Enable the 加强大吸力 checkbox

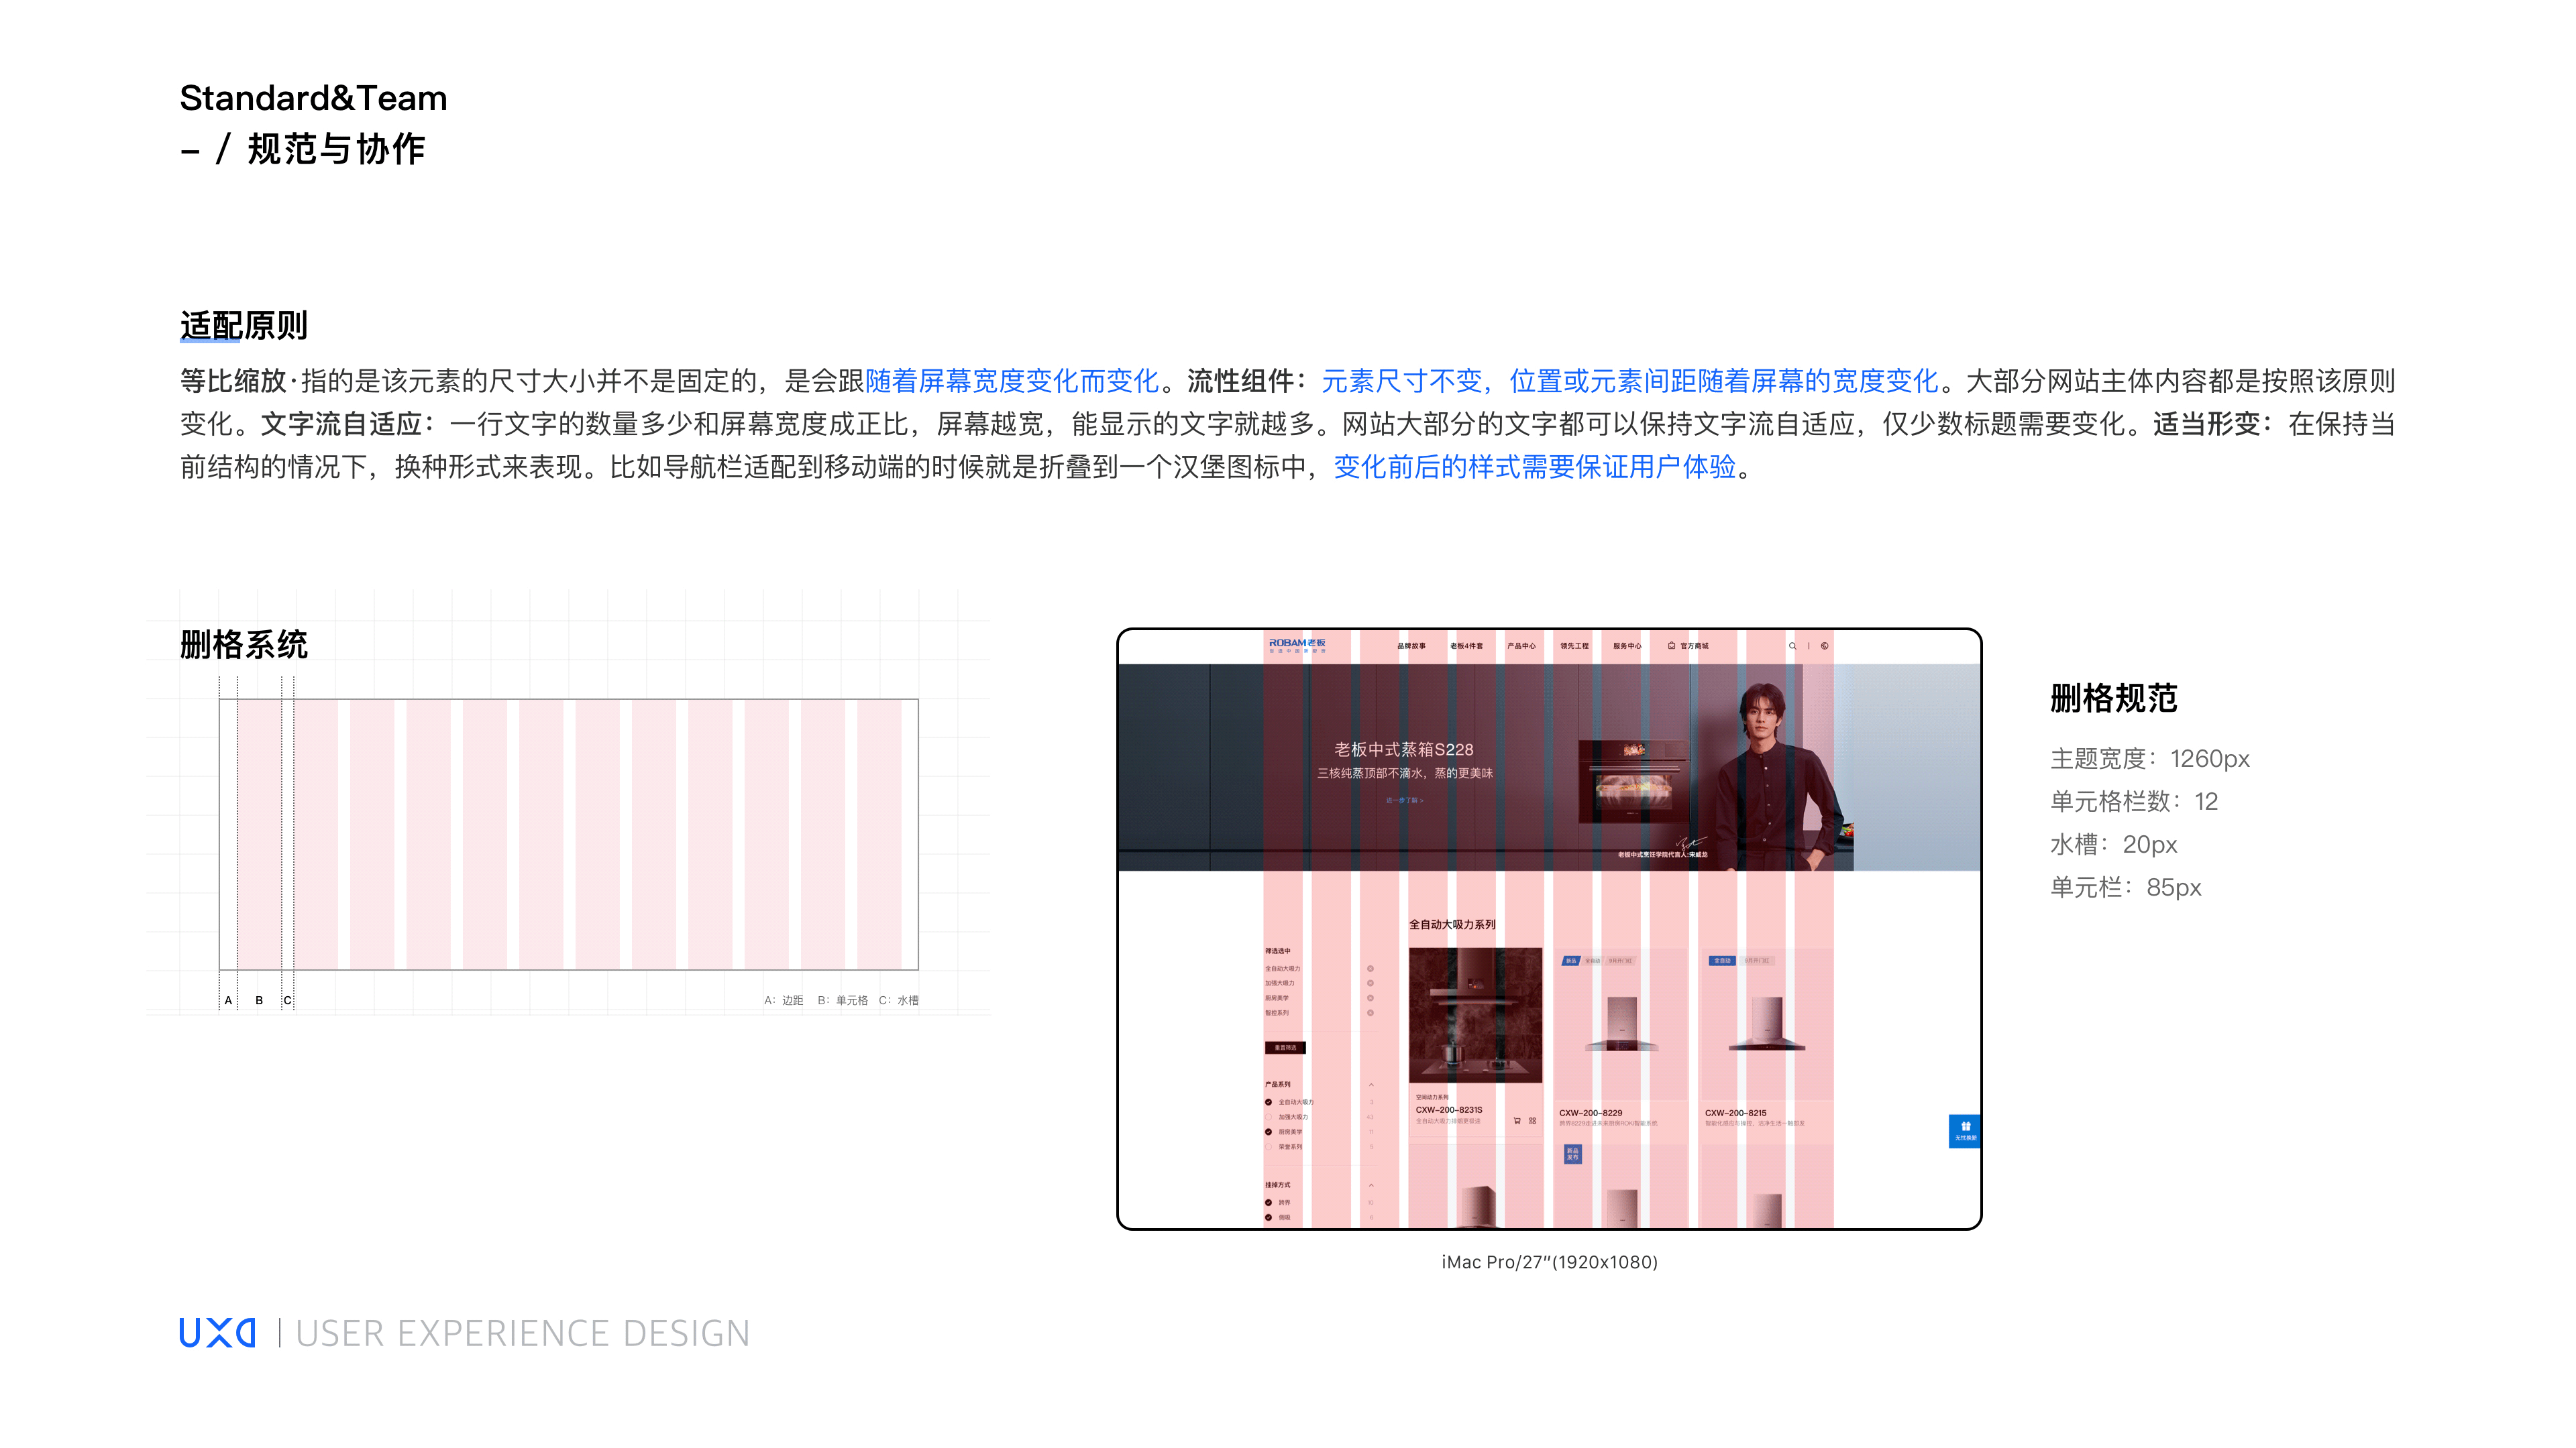coord(1269,1118)
